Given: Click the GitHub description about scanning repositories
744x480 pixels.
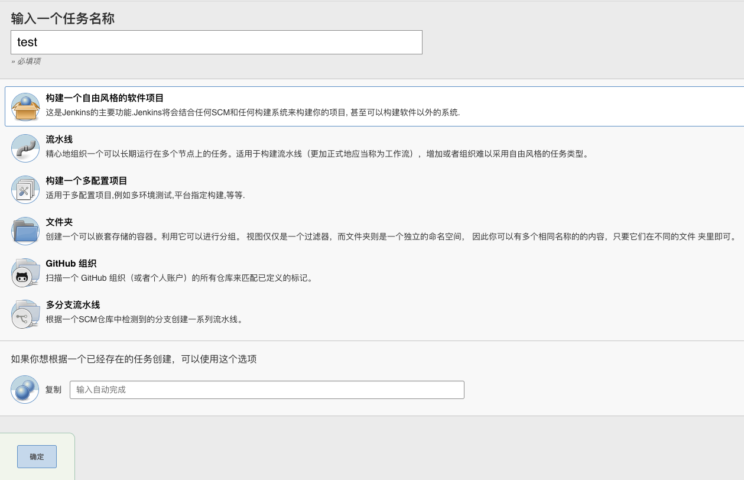Looking at the screenshot, I should tap(179, 278).
